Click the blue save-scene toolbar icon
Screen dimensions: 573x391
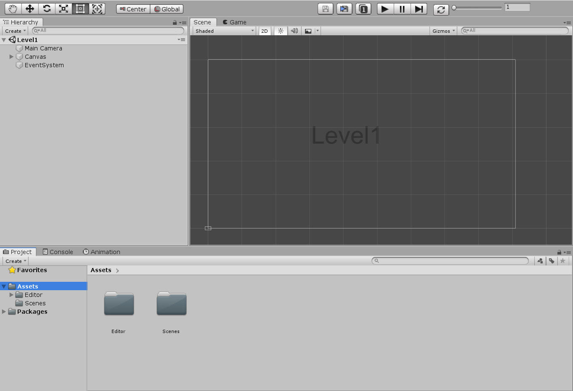345,9
